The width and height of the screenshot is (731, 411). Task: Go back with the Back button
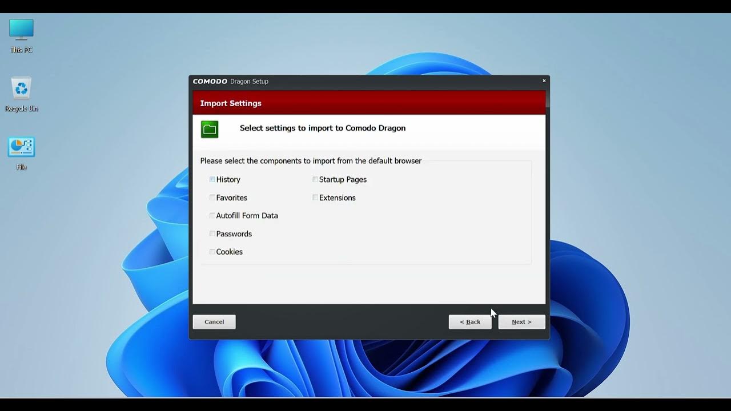click(x=470, y=322)
